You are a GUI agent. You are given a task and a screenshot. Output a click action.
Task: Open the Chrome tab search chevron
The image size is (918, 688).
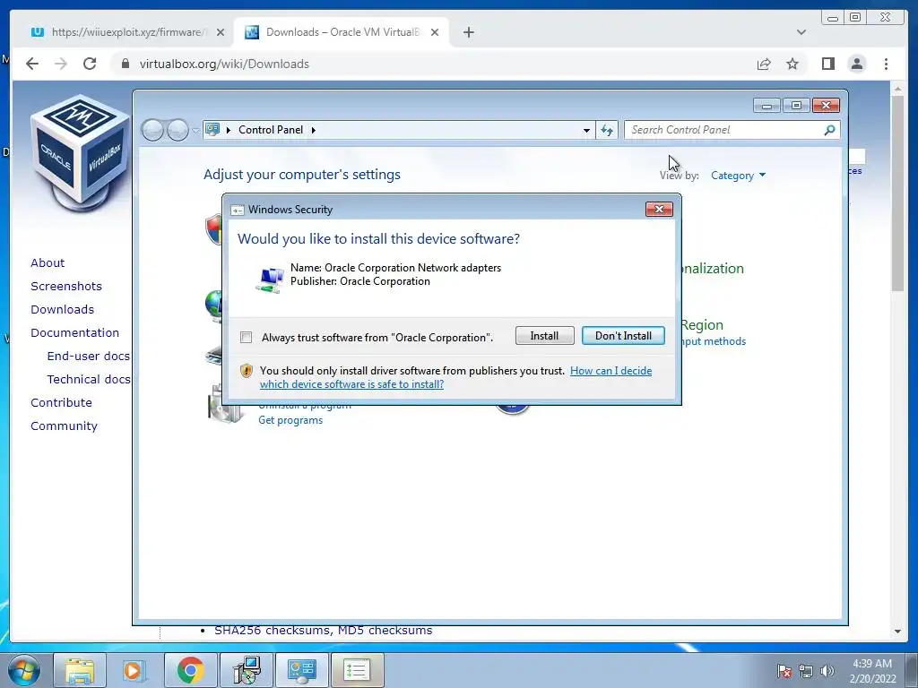point(801,32)
